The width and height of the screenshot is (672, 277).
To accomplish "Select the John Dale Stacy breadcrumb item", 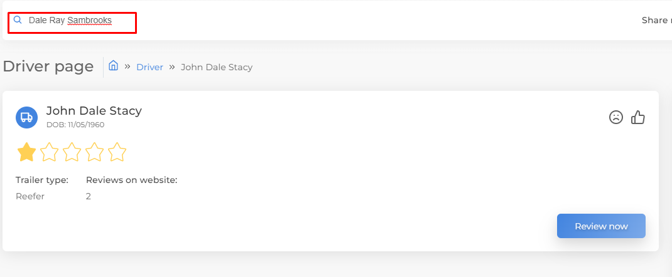I will pos(217,67).
